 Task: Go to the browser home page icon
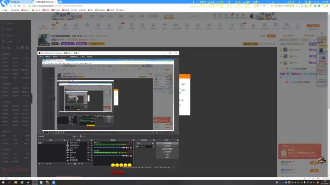pyautogui.click(x=24, y=6)
